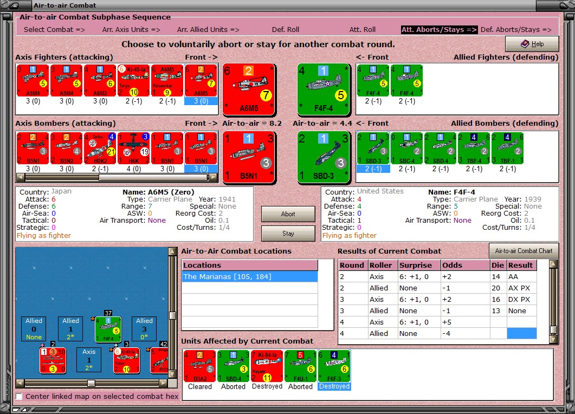Image resolution: width=575 pixels, height=414 pixels.
Task: Open the Help button
Action: point(532,44)
